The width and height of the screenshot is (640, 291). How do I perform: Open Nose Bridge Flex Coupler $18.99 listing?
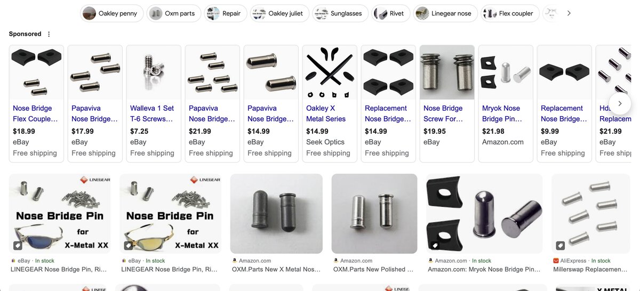[36, 103]
